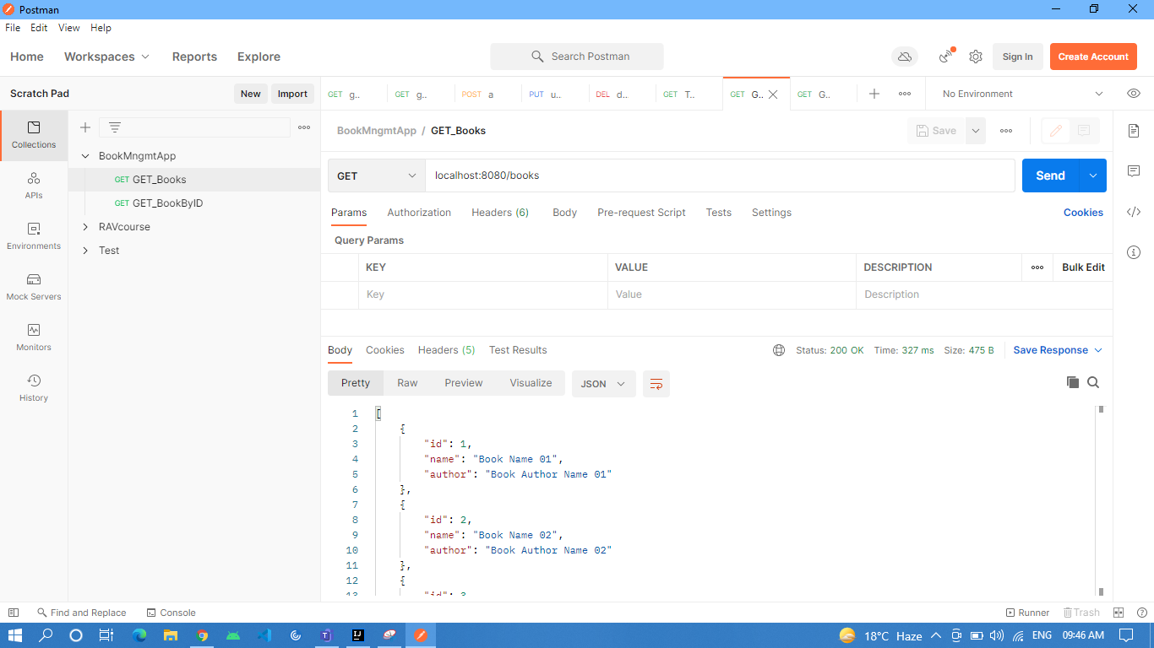1154x648 pixels.
Task: Click the Search Postman field
Action: [577, 57]
